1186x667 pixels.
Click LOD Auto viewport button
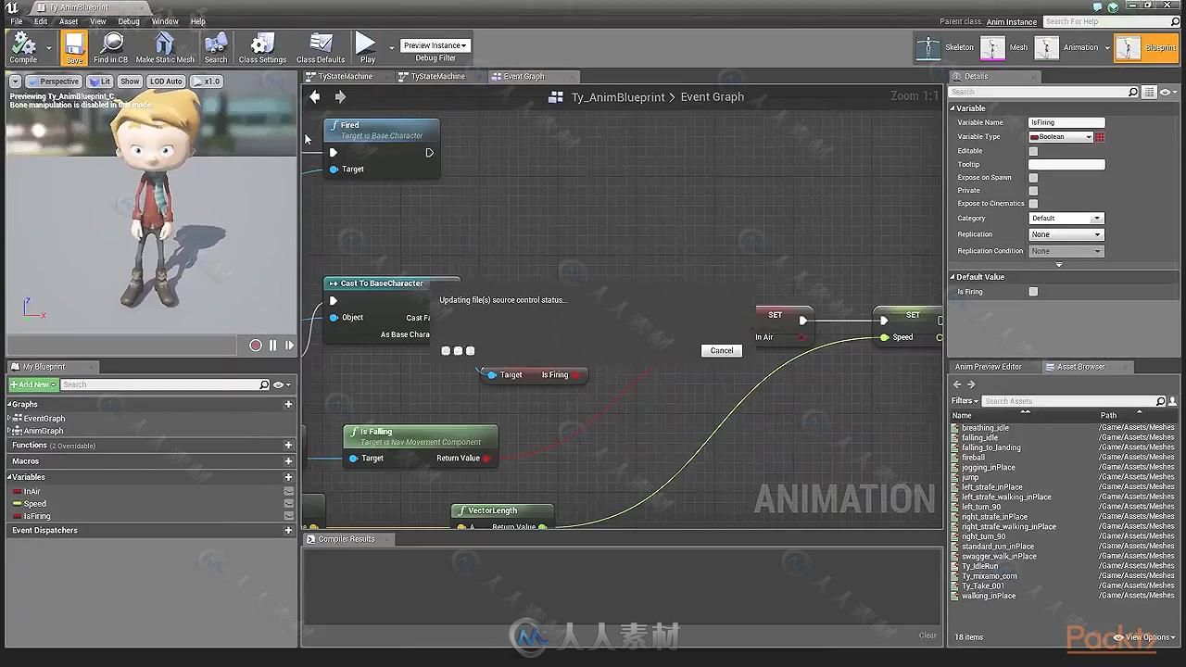(166, 82)
